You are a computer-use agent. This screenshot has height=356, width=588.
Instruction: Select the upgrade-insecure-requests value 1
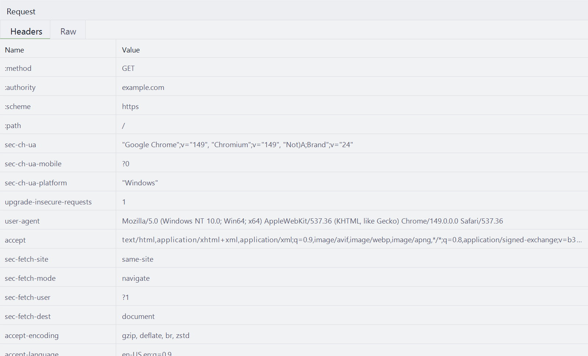(x=124, y=202)
